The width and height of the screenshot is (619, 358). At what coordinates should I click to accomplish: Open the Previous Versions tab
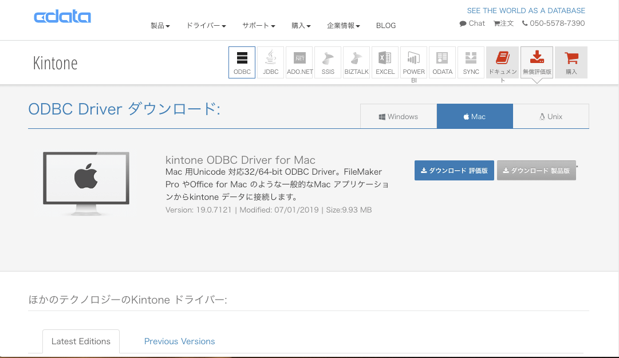click(x=180, y=341)
